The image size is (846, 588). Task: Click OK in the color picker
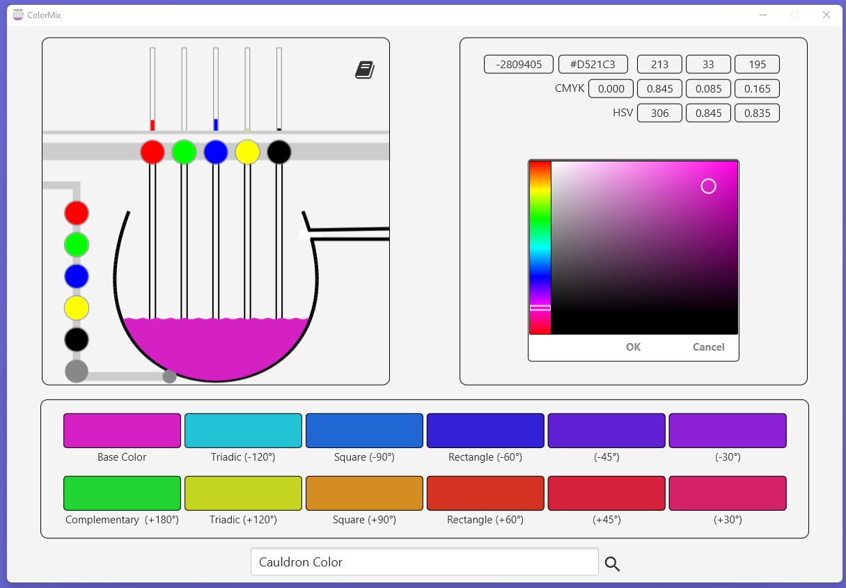pos(633,347)
